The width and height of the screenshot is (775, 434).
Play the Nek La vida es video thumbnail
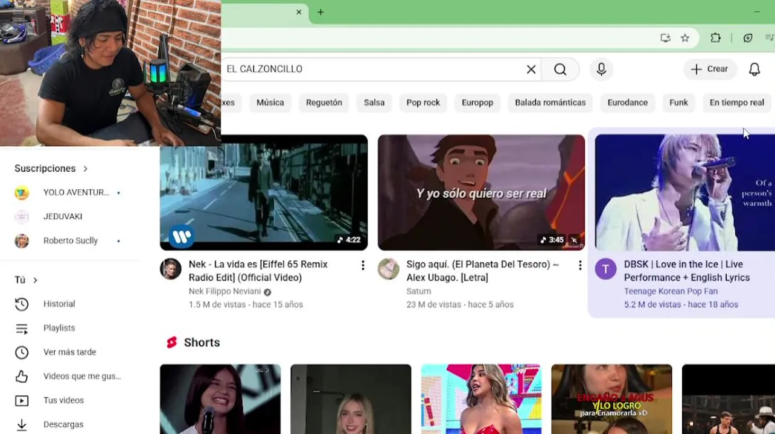pyautogui.click(x=264, y=192)
